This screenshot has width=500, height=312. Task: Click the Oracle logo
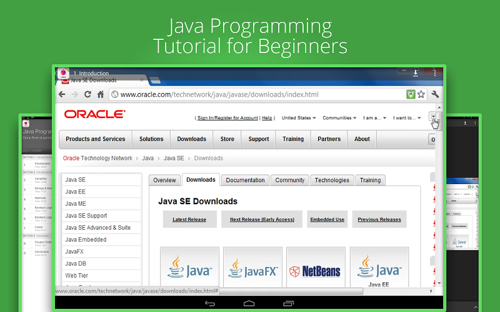95,114
